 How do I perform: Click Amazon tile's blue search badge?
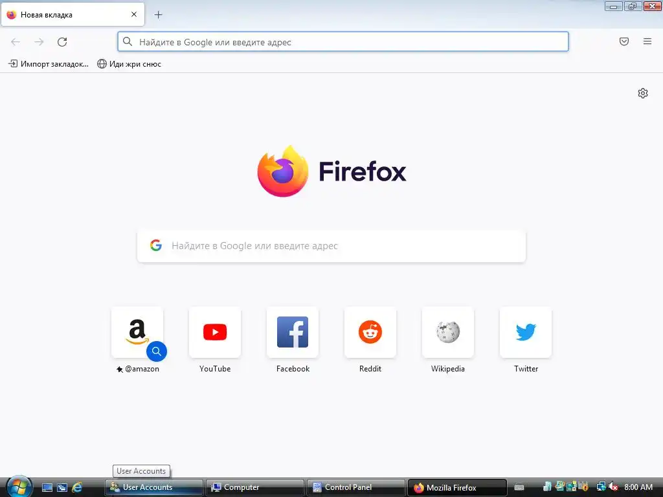pos(157,351)
